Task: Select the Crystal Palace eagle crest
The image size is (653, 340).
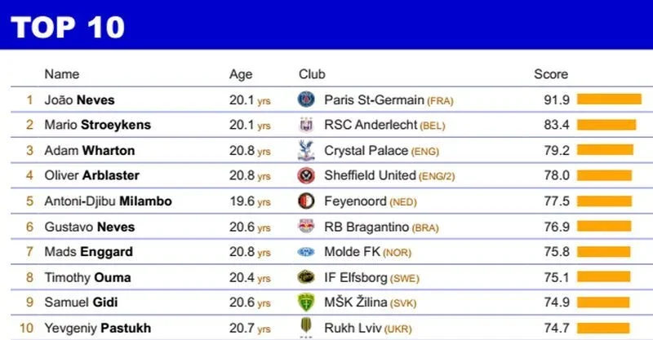Action: (306, 151)
